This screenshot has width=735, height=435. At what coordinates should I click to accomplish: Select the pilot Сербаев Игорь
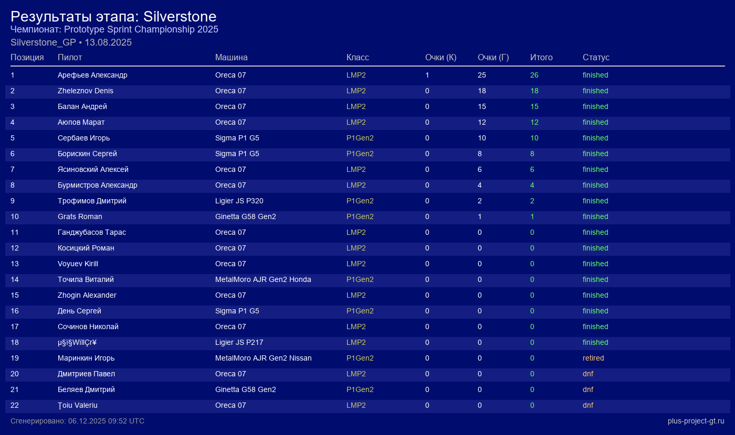pos(83,138)
